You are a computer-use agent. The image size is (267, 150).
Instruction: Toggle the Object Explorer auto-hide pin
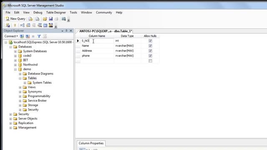[x=66, y=30]
